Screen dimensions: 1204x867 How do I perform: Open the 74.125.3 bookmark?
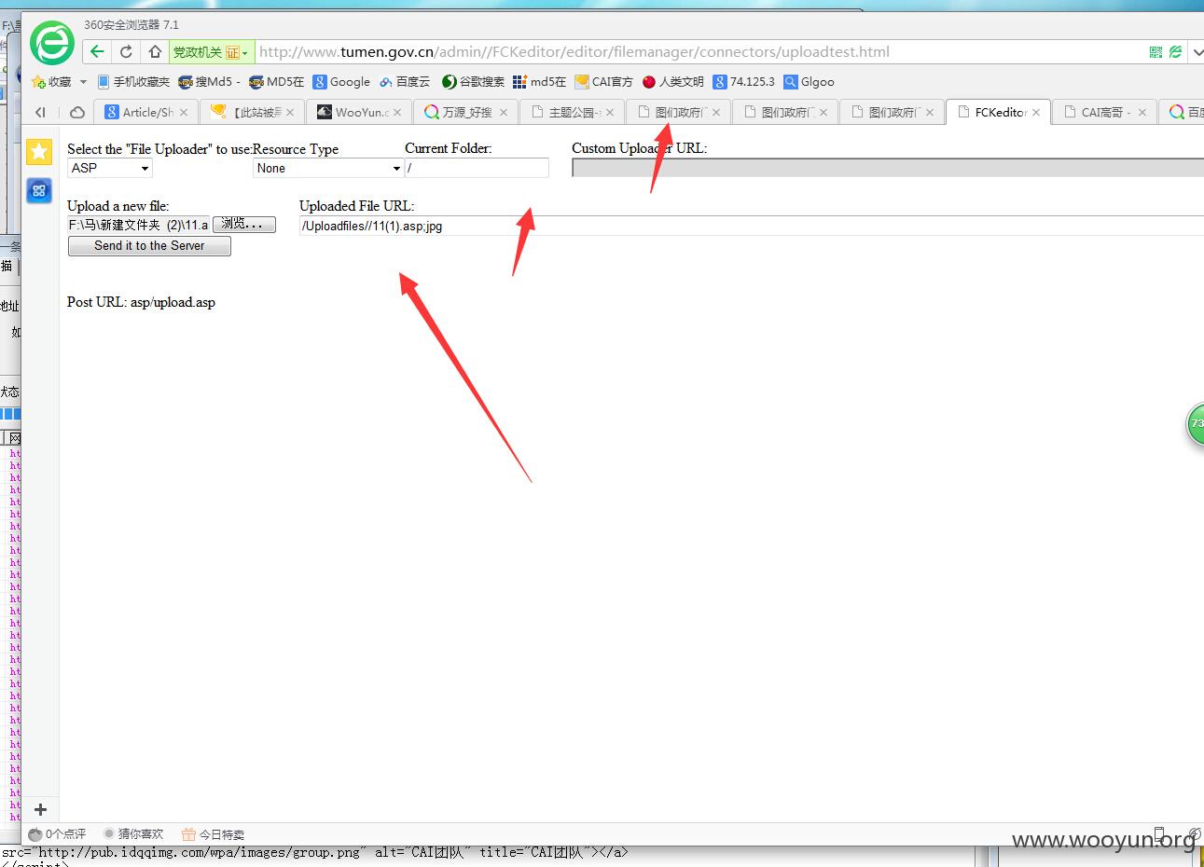tap(744, 82)
